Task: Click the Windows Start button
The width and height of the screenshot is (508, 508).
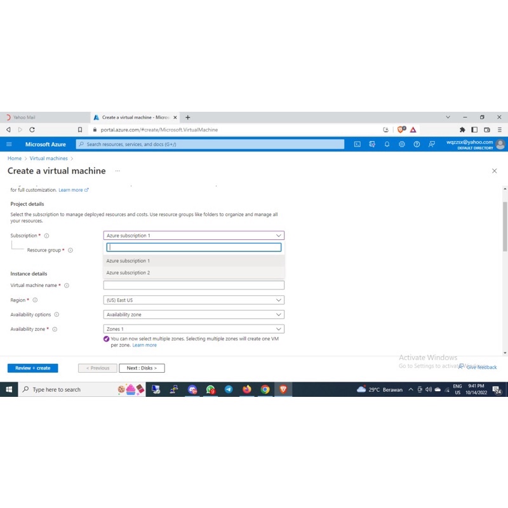Action: pos(9,389)
